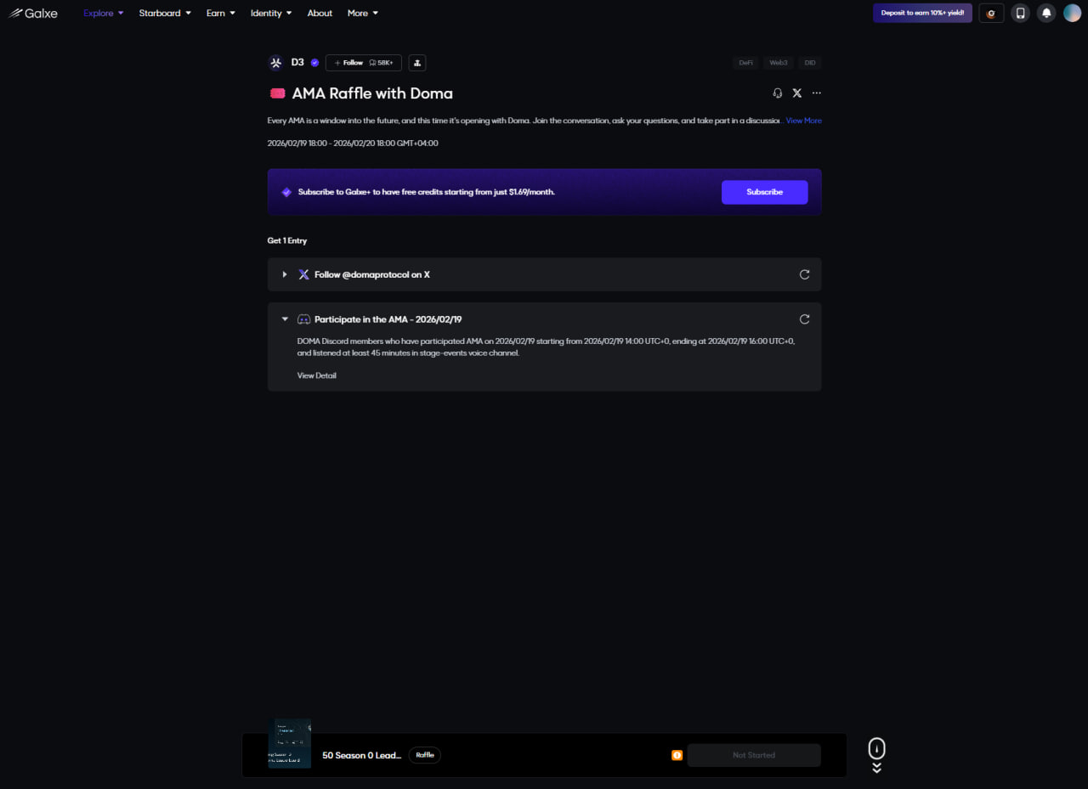Refresh the Follow @domaprotocol task status

[x=804, y=274]
